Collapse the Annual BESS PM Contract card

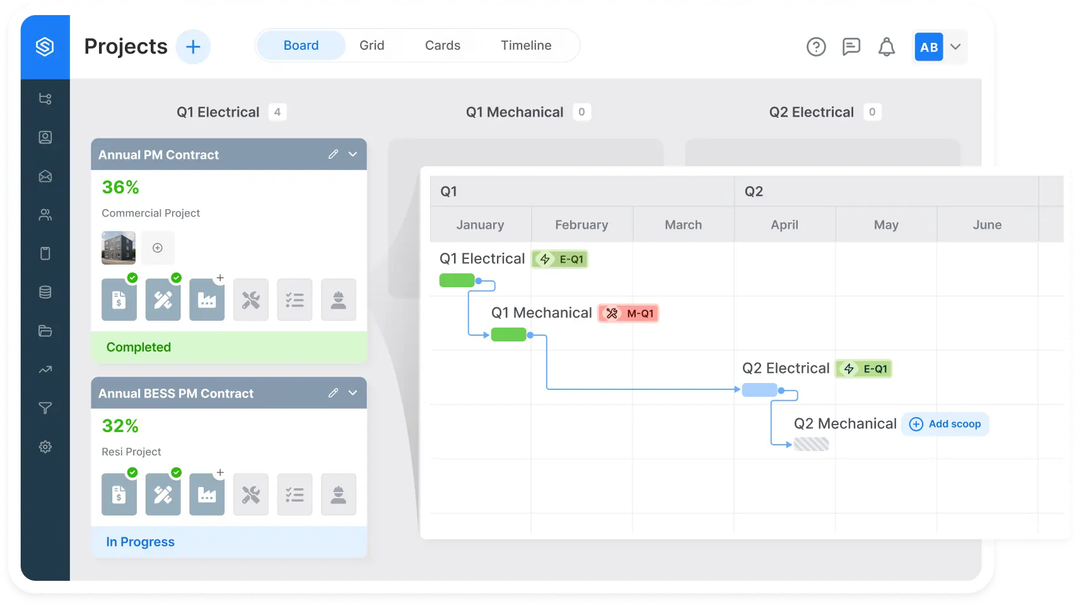(x=353, y=393)
